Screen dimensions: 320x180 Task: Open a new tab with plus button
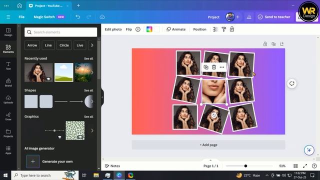coord(78,5)
